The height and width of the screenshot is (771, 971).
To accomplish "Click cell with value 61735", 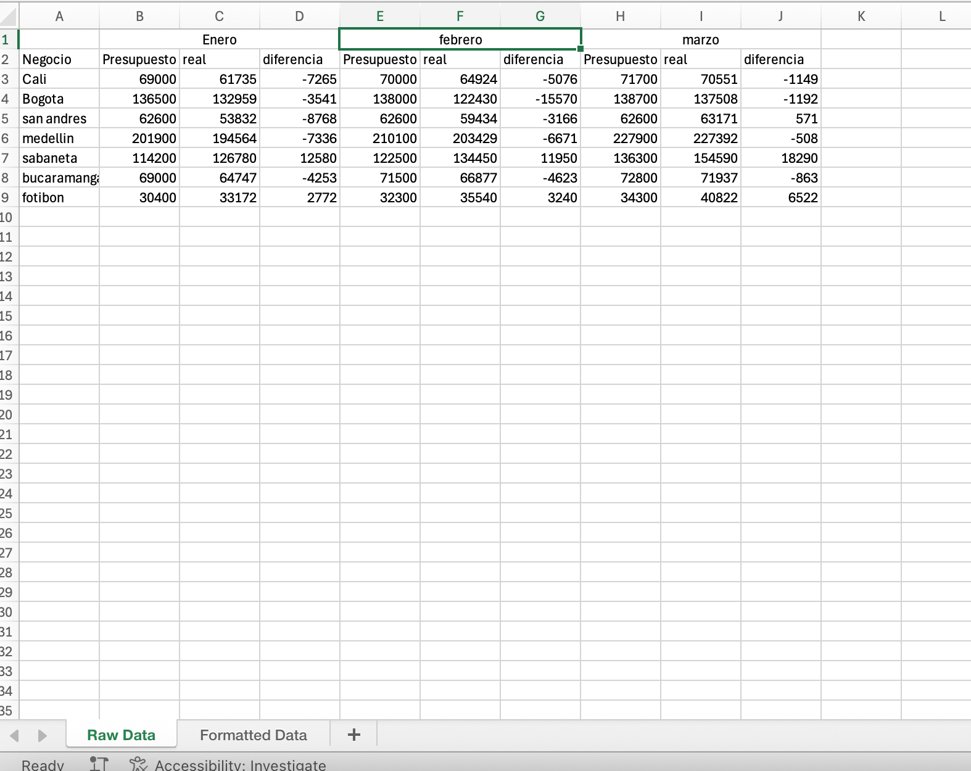I will coord(220,79).
